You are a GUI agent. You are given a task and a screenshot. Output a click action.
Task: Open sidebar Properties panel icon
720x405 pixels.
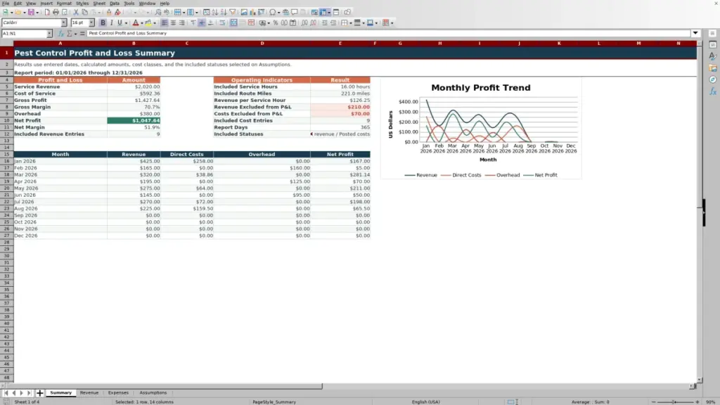click(713, 45)
